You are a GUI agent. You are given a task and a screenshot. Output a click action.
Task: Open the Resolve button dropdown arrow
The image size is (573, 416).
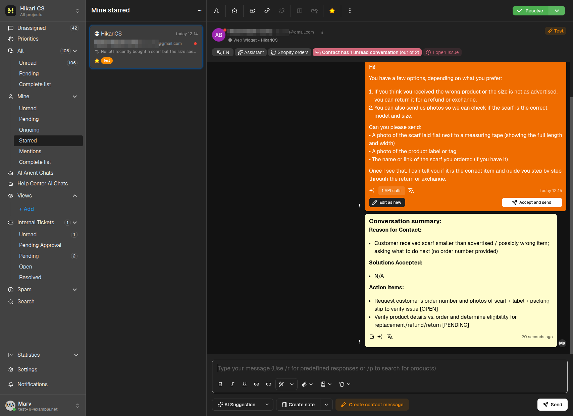point(557,11)
